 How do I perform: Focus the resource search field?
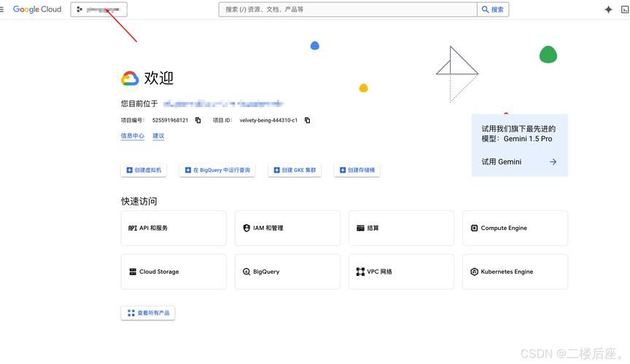pyautogui.click(x=348, y=9)
